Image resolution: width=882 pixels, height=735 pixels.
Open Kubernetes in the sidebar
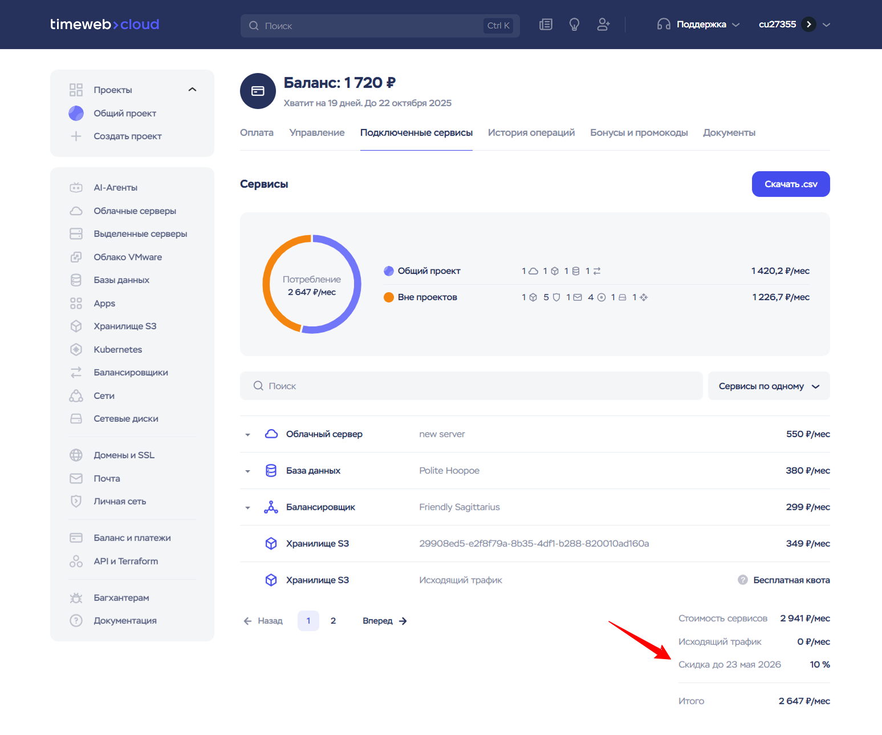click(117, 349)
